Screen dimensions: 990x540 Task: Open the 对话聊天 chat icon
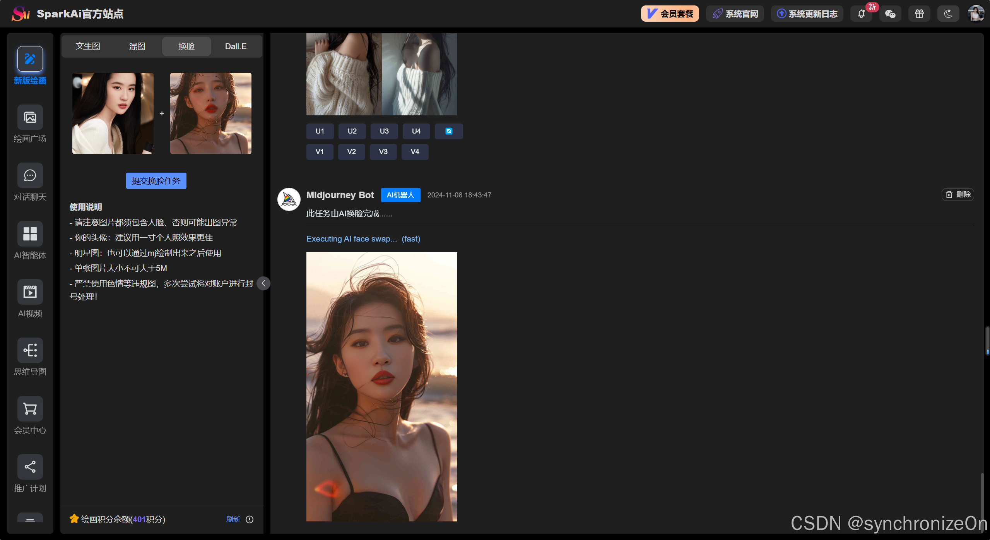(30, 175)
